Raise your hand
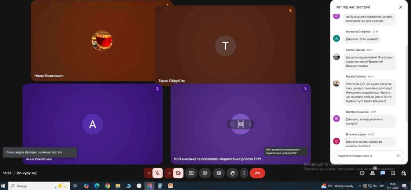This screenshot has height=190, width=411. (232, 173)
